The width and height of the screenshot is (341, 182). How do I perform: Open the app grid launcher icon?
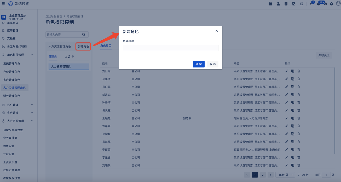4,4
